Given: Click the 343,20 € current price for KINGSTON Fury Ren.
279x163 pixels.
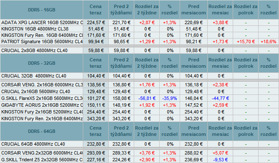Looking at the screenshot, I should point(96,119).
